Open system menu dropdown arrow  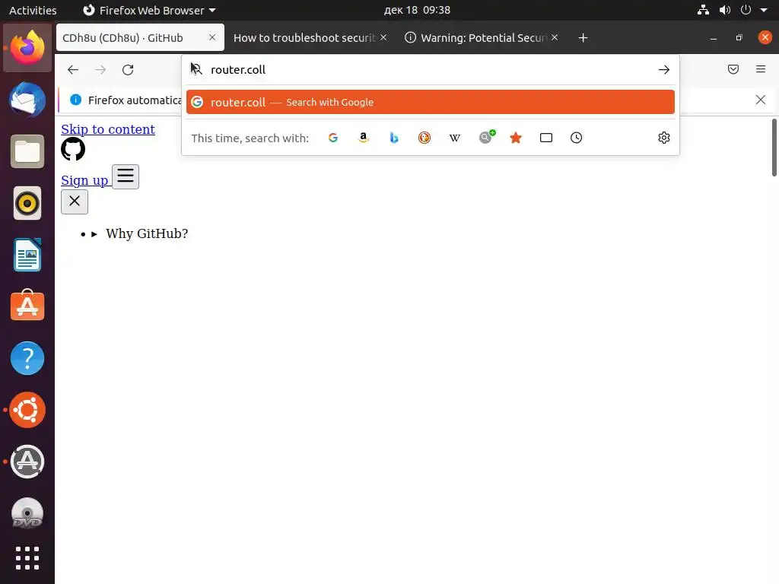pos(764,10)
